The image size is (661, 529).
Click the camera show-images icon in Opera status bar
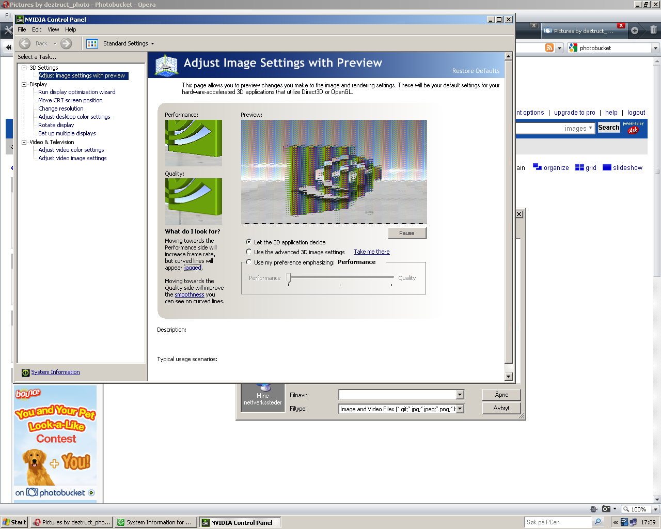(606, 509)
